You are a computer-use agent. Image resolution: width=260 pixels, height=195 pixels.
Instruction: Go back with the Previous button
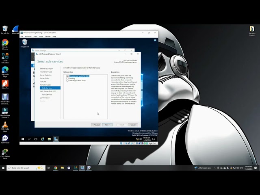pos(96,125)
